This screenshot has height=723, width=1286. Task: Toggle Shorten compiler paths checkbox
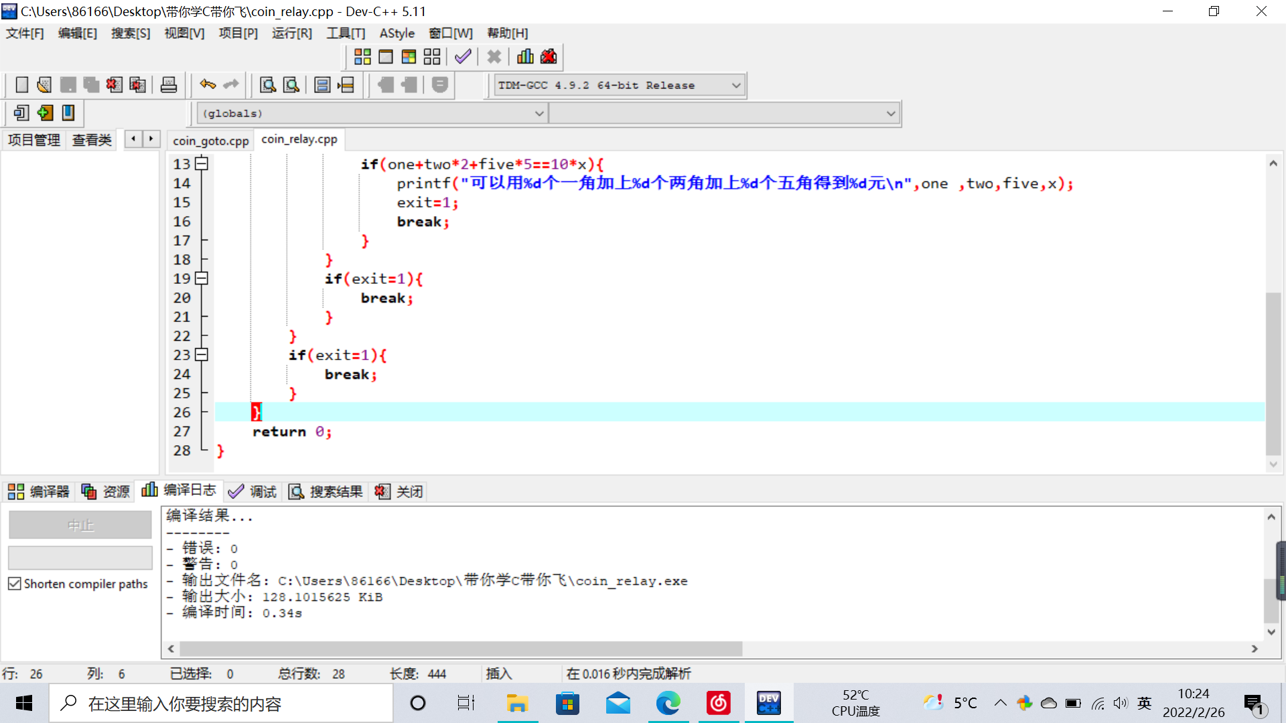15,584
